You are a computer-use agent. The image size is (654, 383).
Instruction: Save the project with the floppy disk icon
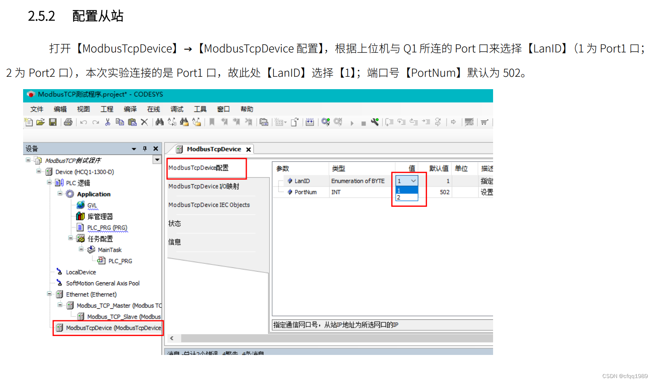point(53,122)
